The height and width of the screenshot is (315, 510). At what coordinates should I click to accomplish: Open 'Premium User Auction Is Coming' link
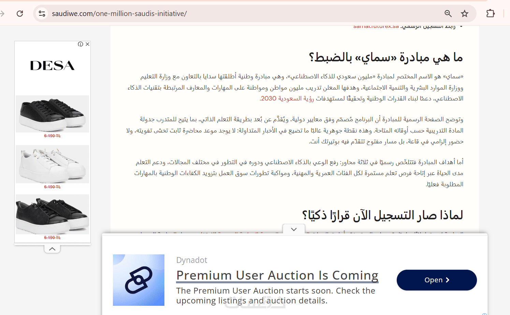(277, 275)
